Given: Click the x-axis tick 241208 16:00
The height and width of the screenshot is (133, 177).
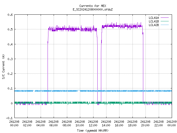Looking at the screenshot, I should click(119, 123).
